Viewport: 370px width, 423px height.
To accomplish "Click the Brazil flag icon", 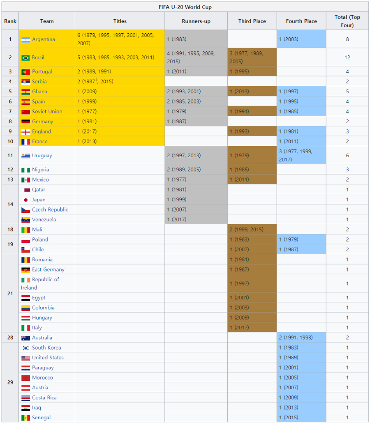I will (25, 58).
